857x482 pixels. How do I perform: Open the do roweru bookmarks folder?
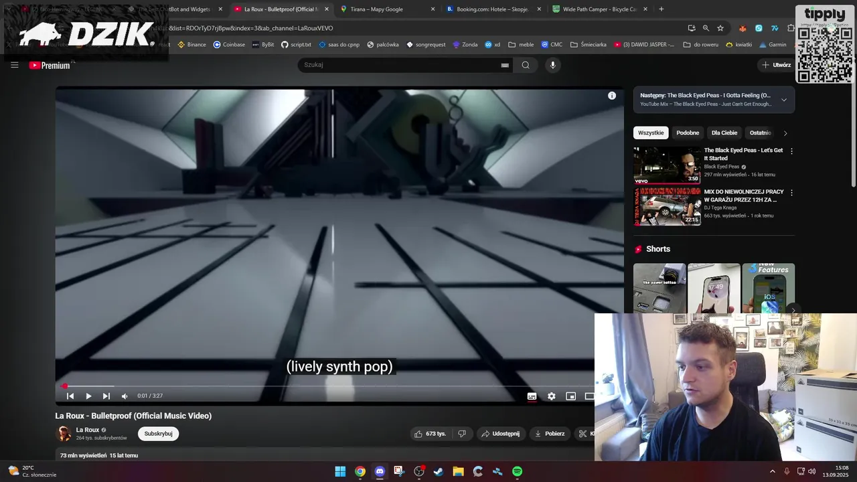point(702,45)
